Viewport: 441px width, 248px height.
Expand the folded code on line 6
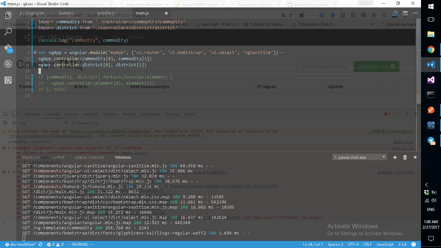(x=35, y=53)
